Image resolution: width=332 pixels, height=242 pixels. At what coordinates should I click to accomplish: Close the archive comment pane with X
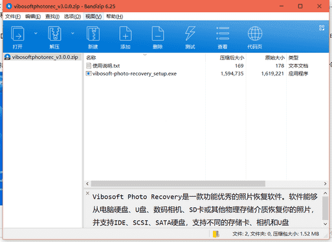87,193
